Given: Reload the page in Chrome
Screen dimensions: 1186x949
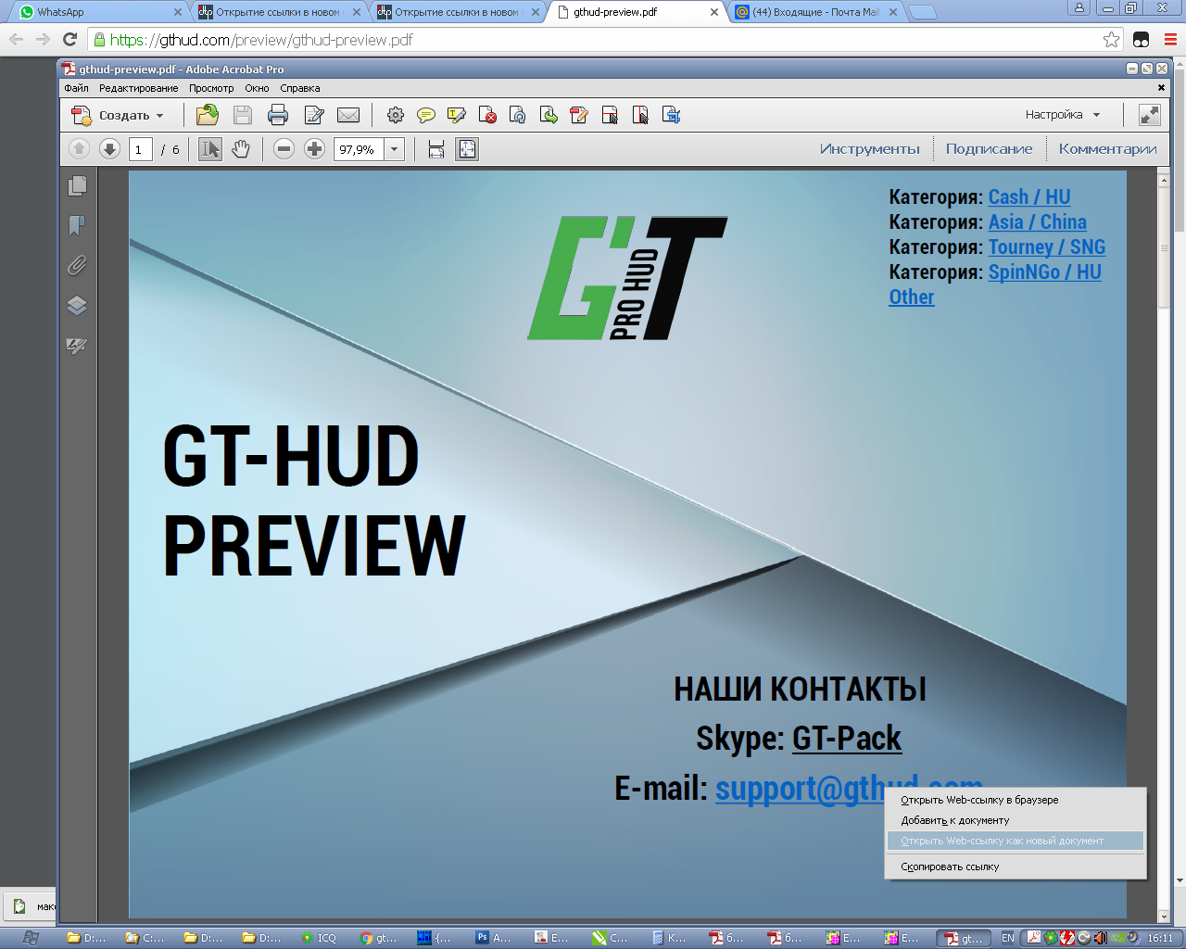Looking at the screenshot, I should [69, 40].
